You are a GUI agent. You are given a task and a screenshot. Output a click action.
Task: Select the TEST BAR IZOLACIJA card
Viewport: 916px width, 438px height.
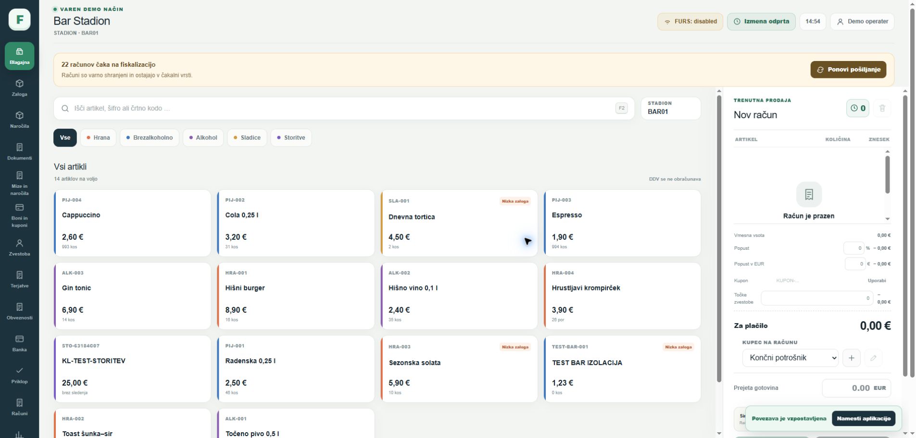point(622,369)
